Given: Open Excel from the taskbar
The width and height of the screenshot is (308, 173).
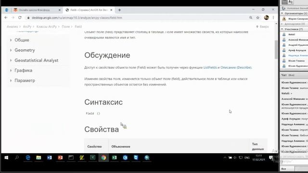Looking at the screenshot, I should (115, 158).
